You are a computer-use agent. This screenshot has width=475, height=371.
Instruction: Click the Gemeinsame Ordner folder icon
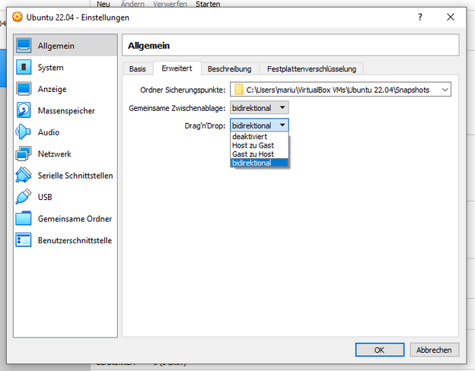coord(24,219)
